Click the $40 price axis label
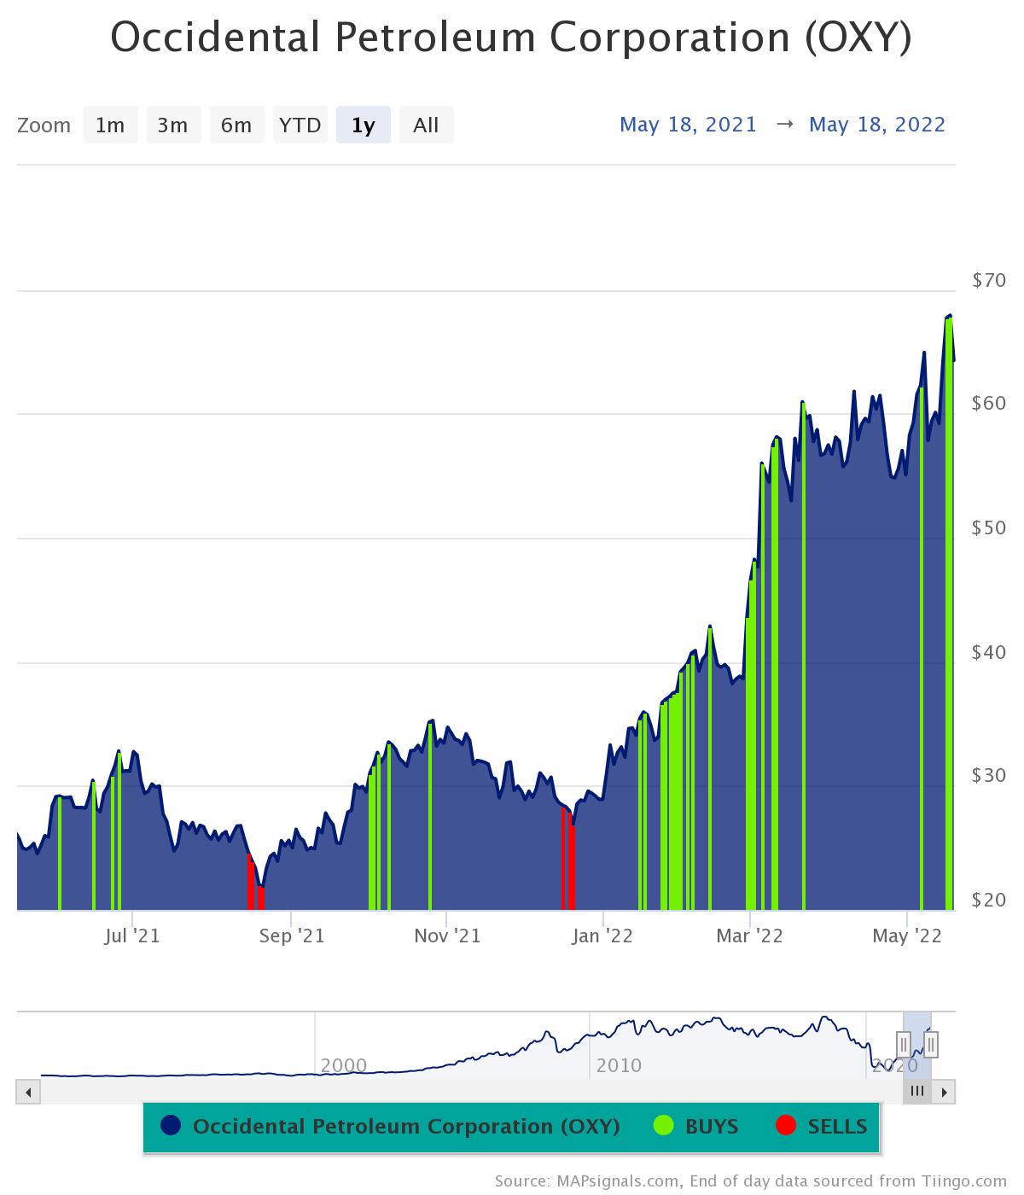 [x=989, y=652]
